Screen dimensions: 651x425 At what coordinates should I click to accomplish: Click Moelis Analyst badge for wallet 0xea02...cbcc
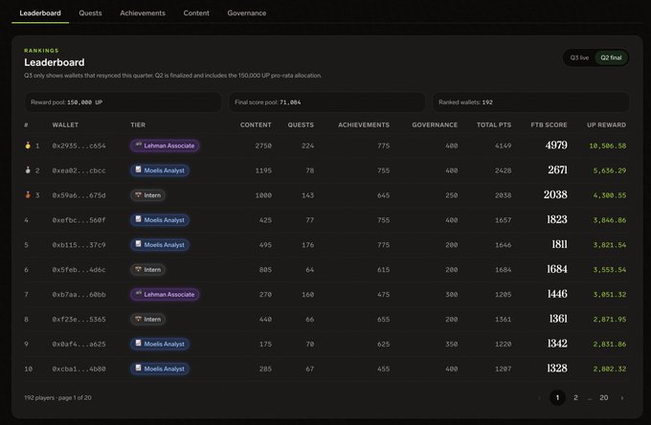click(160, 170)
